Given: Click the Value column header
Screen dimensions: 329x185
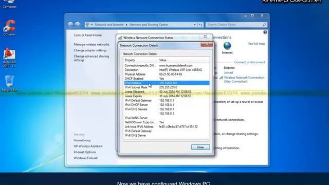Looking at the screenshot, I should tap(184, 60).
